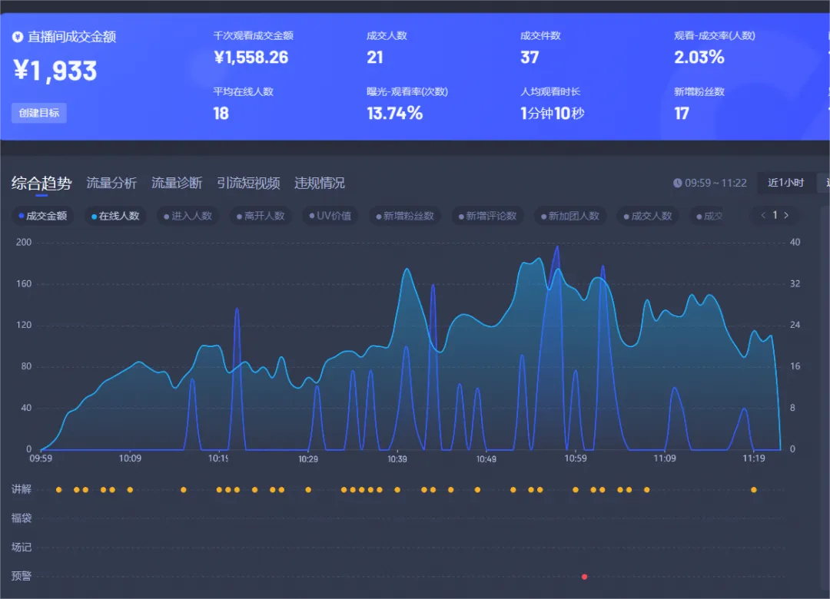The image size is (830, 599).
Task: Click the yen icon beside 直播间成交金额
Action: coord(18,37)
